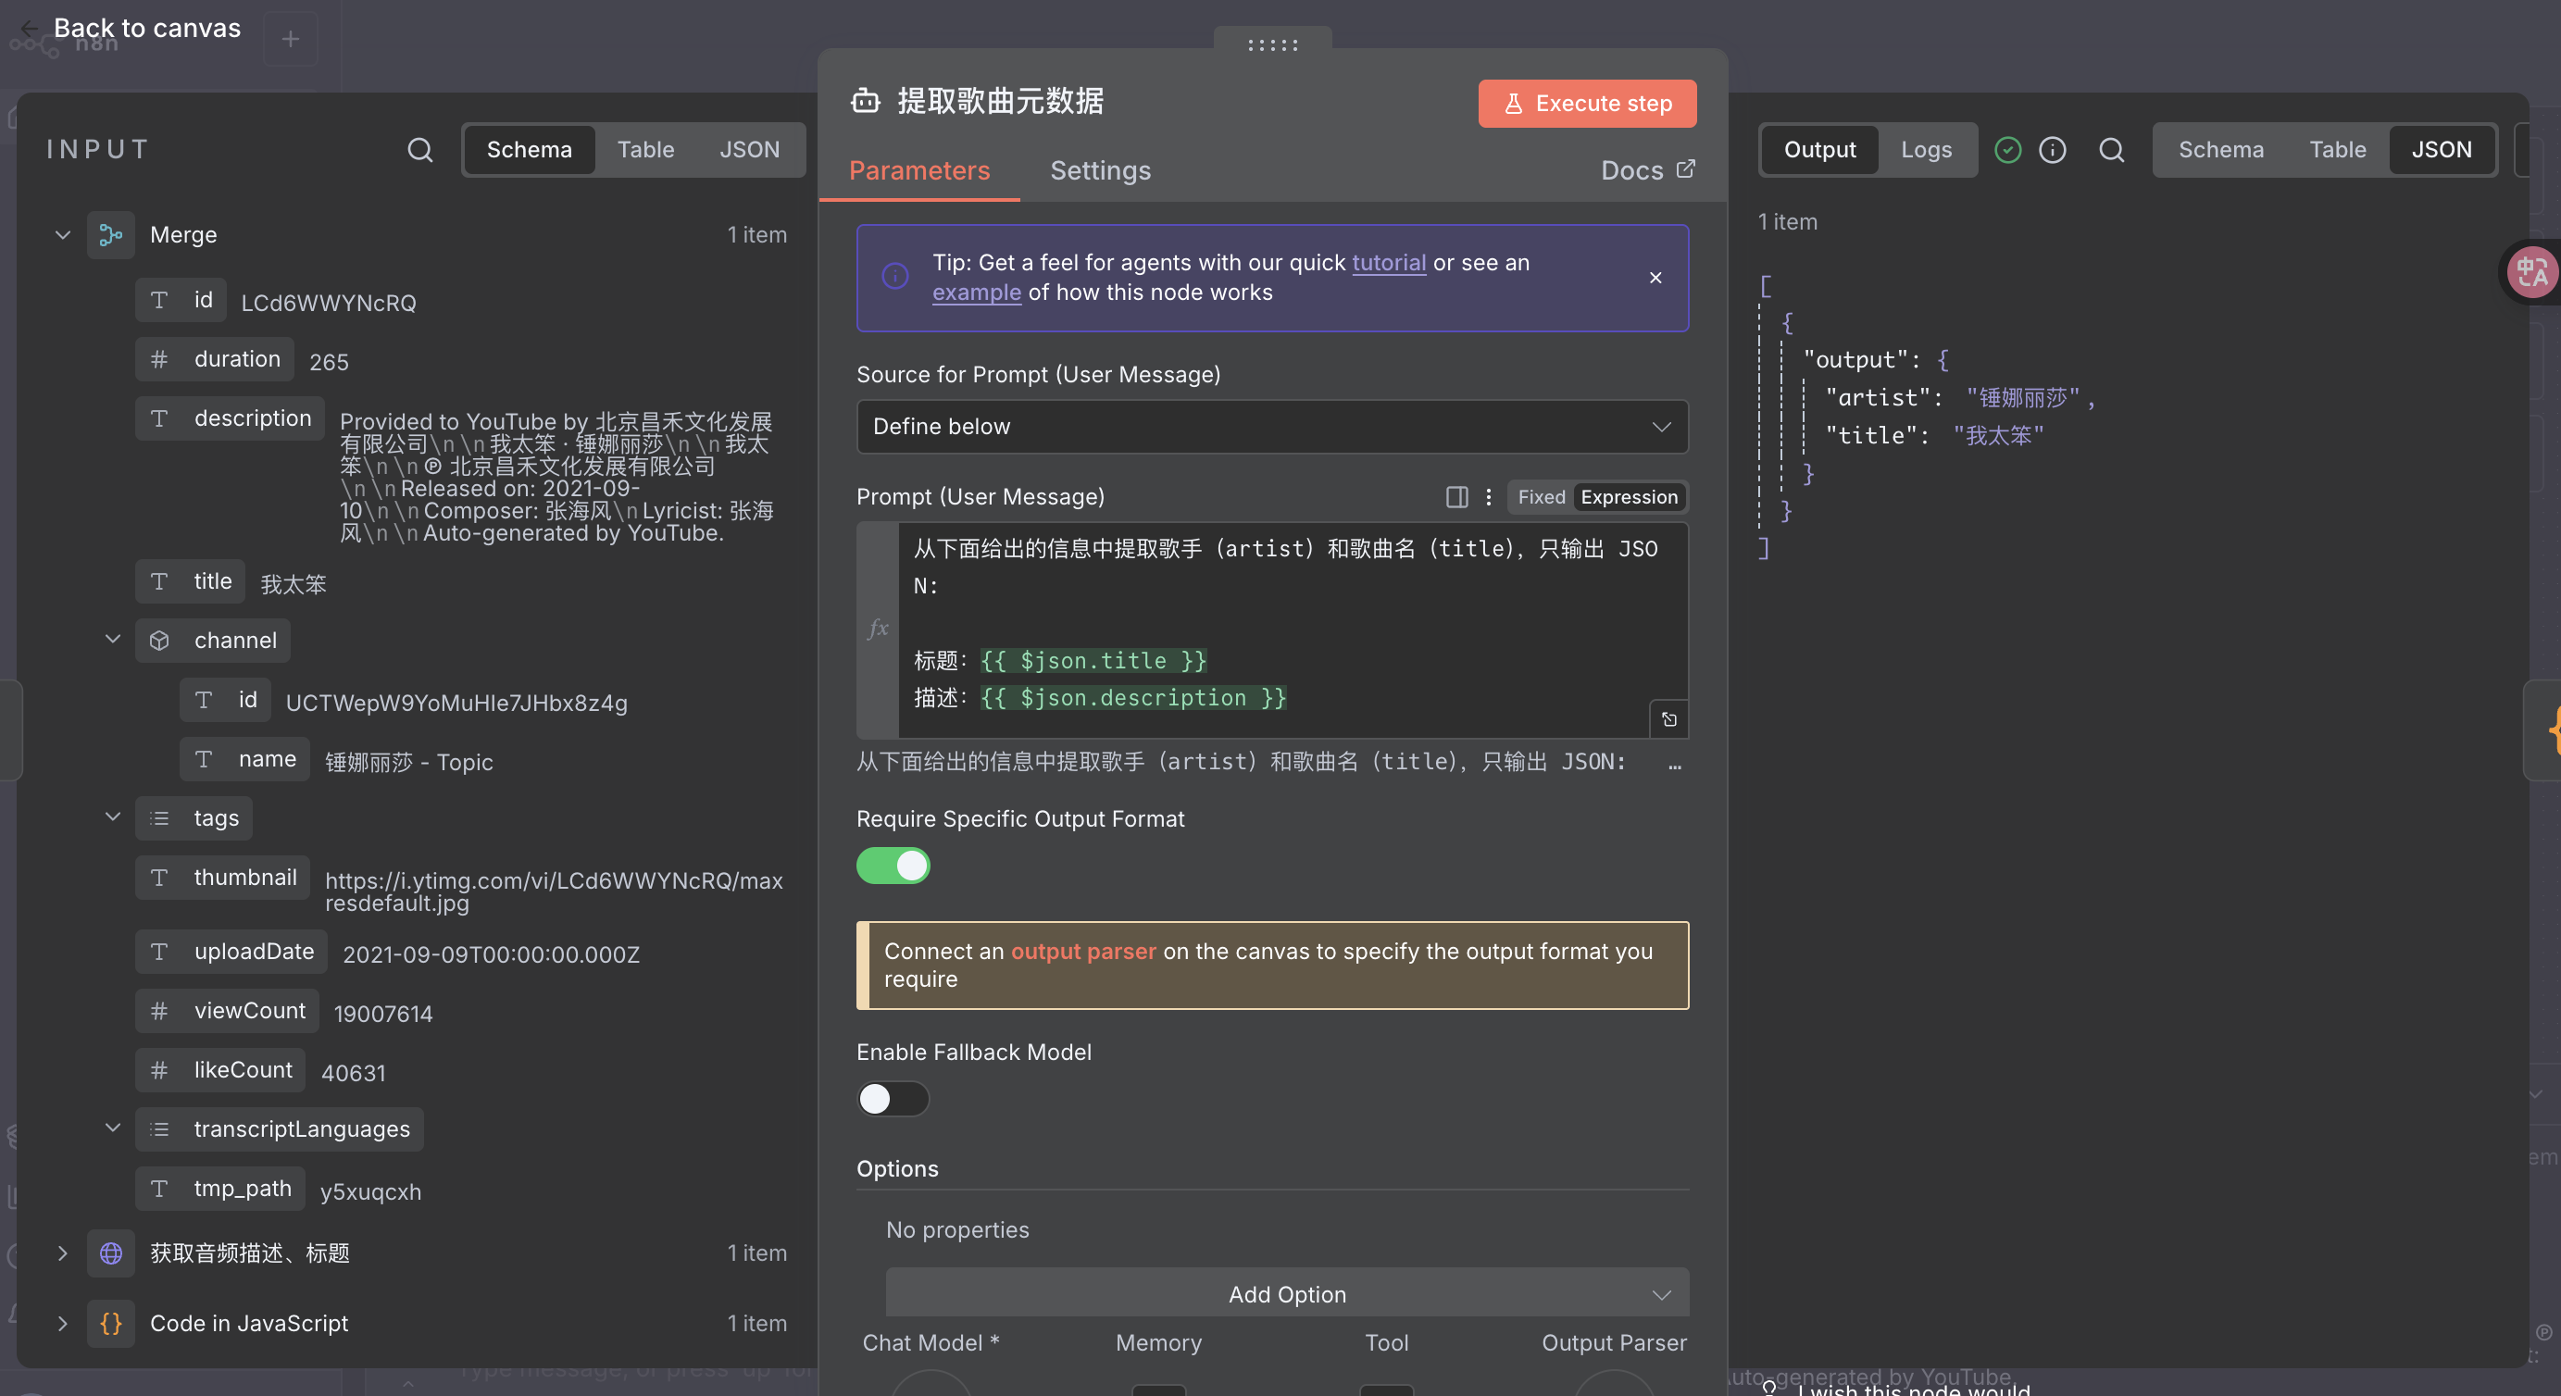Click the search icon in the INPUT panel

click(419, 150)
